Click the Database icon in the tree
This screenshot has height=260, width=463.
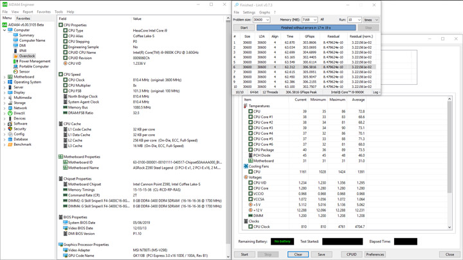[10, 139]
